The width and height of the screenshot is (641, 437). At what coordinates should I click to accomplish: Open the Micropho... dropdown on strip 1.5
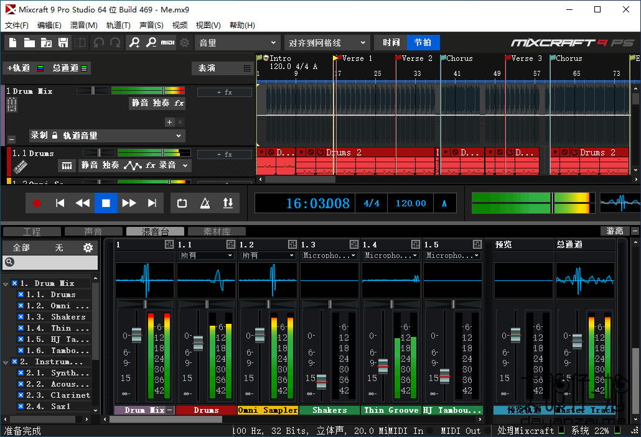(452, 255)
